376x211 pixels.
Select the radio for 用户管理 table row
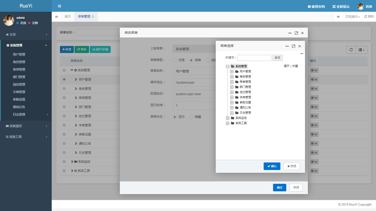64,79
